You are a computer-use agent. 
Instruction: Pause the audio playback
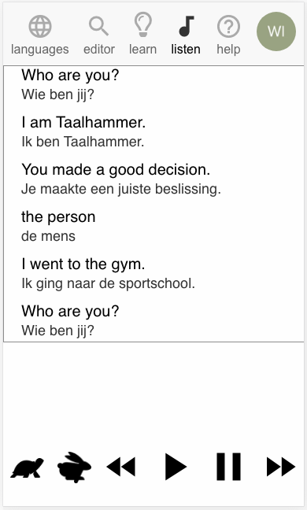click(228, 467)
